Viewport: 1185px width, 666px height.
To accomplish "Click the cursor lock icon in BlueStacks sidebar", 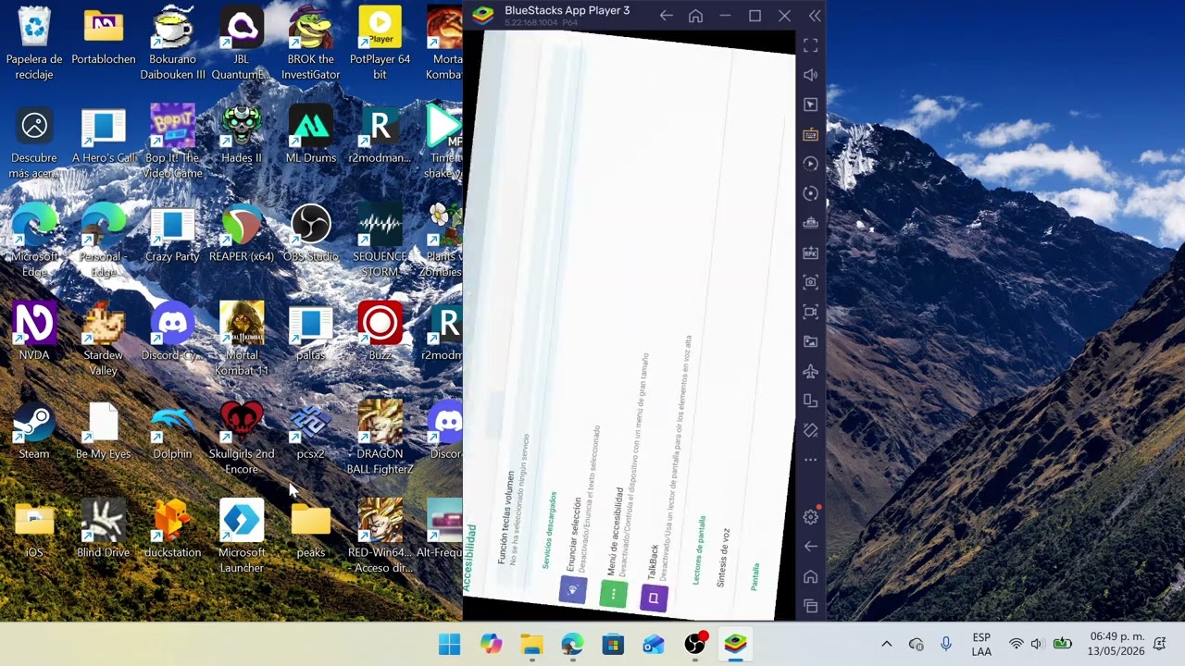I will (810, 105).
